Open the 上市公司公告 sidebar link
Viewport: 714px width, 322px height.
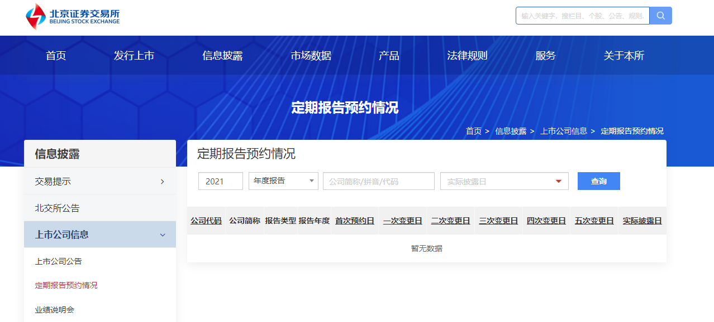pos(59,261)
